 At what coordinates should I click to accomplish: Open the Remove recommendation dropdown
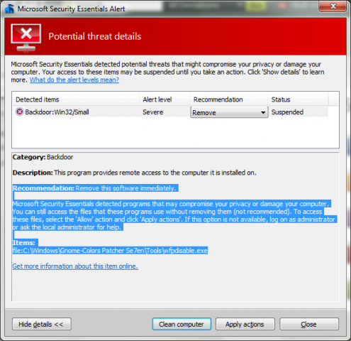click(229, 112)
